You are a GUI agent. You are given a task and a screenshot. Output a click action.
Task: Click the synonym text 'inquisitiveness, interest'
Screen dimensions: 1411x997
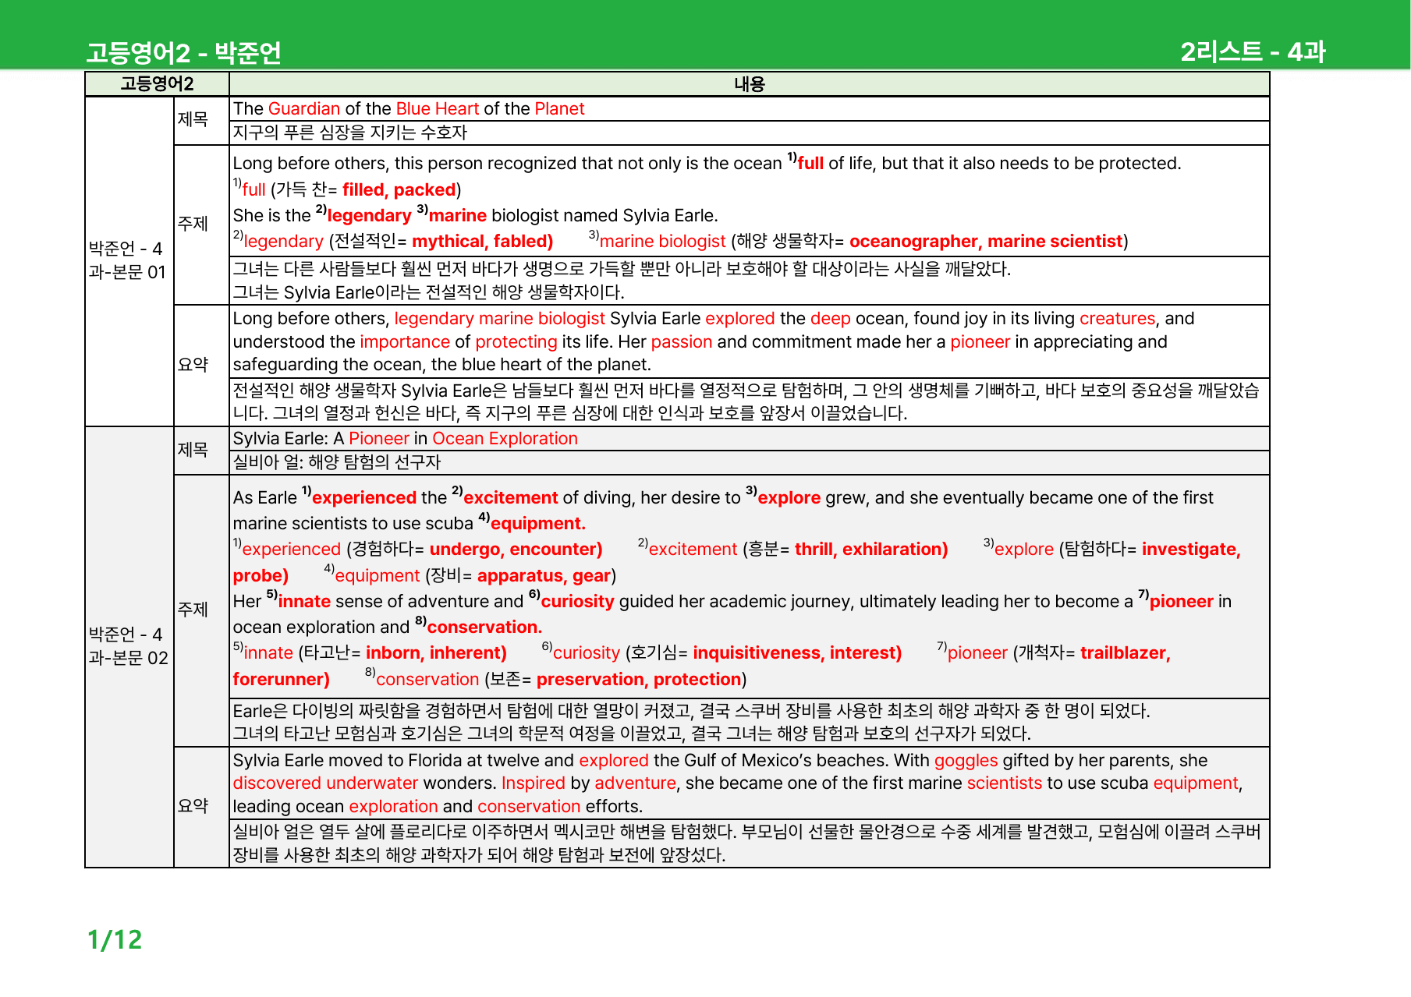[x=796, y=652]
